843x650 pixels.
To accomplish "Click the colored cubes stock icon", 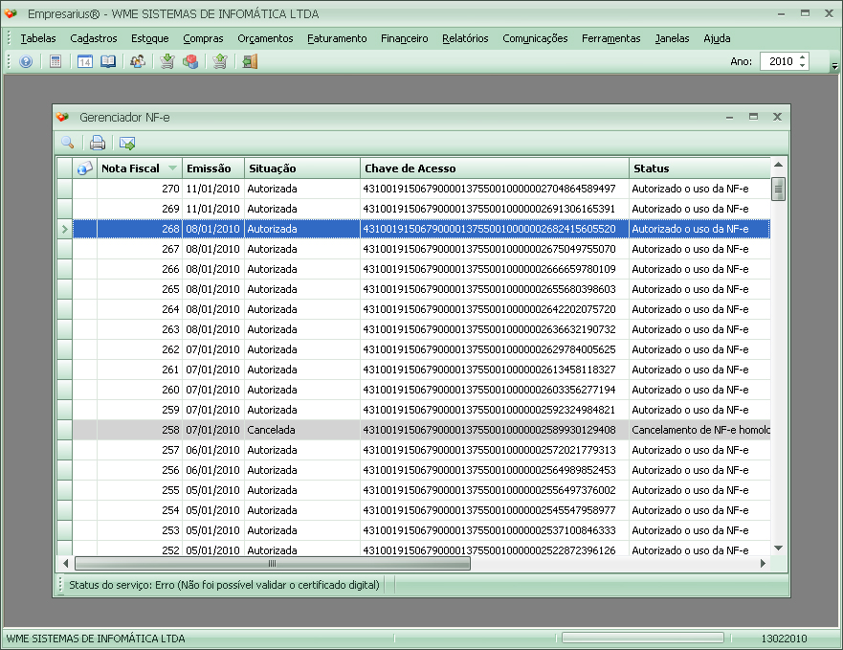I will click(190, 61).
